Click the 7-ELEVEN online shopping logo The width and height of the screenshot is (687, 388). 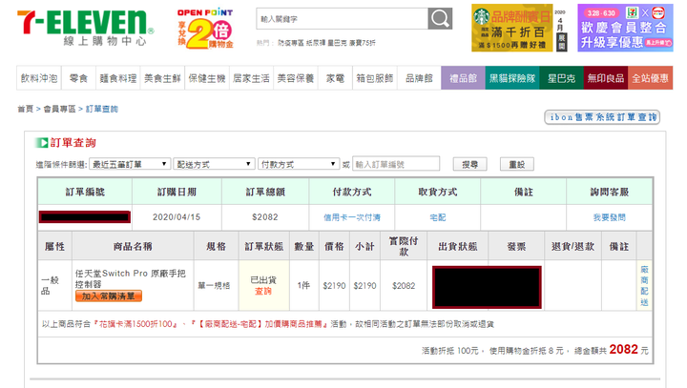click(86, 28)
